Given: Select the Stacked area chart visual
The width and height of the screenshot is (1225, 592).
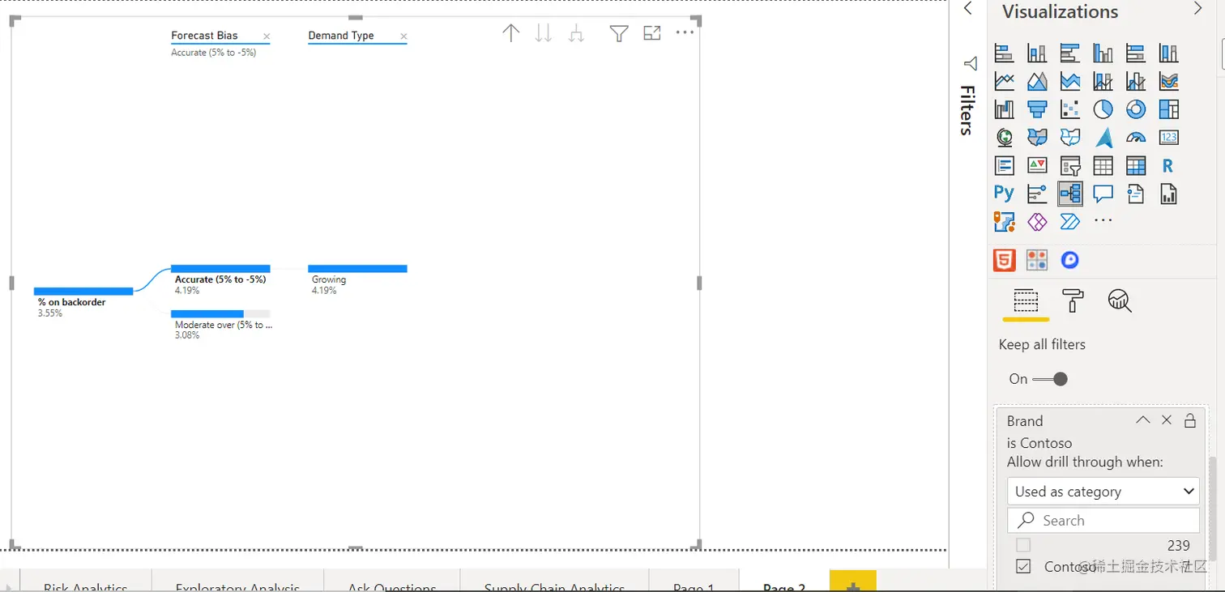Looking at the screenshot, I should [x=1070, y=81].
